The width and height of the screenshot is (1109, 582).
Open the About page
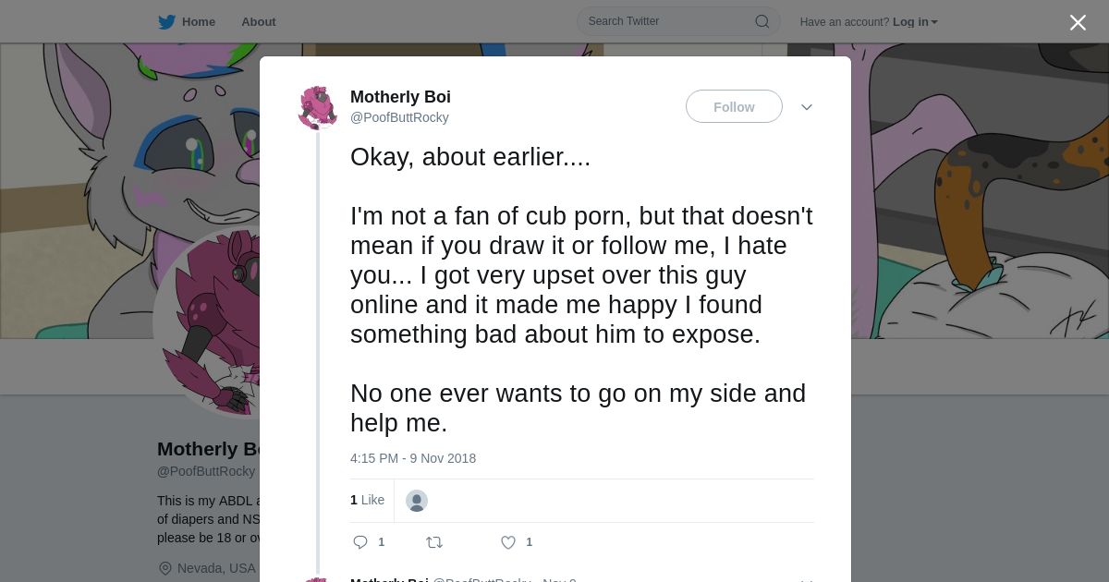pyautogui.click(x=258, y=22)
